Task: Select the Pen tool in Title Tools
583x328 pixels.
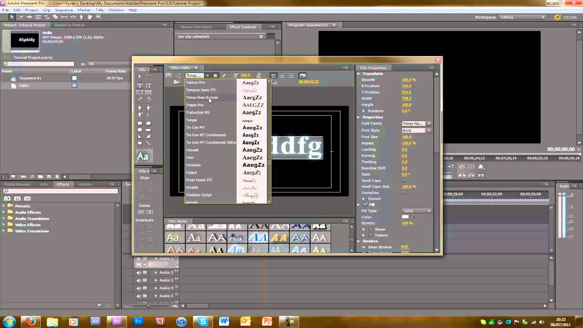Action: click(140, 108)
